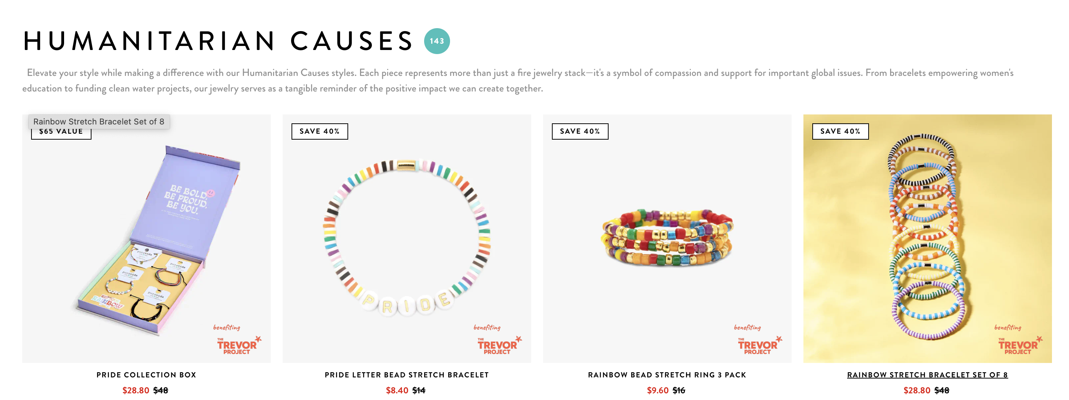Click the Trevor Project logo on Pride Letter Bead Bracelet
Image resolution: width=1069 pixels, height=400 pixels.
coord(497,345)
